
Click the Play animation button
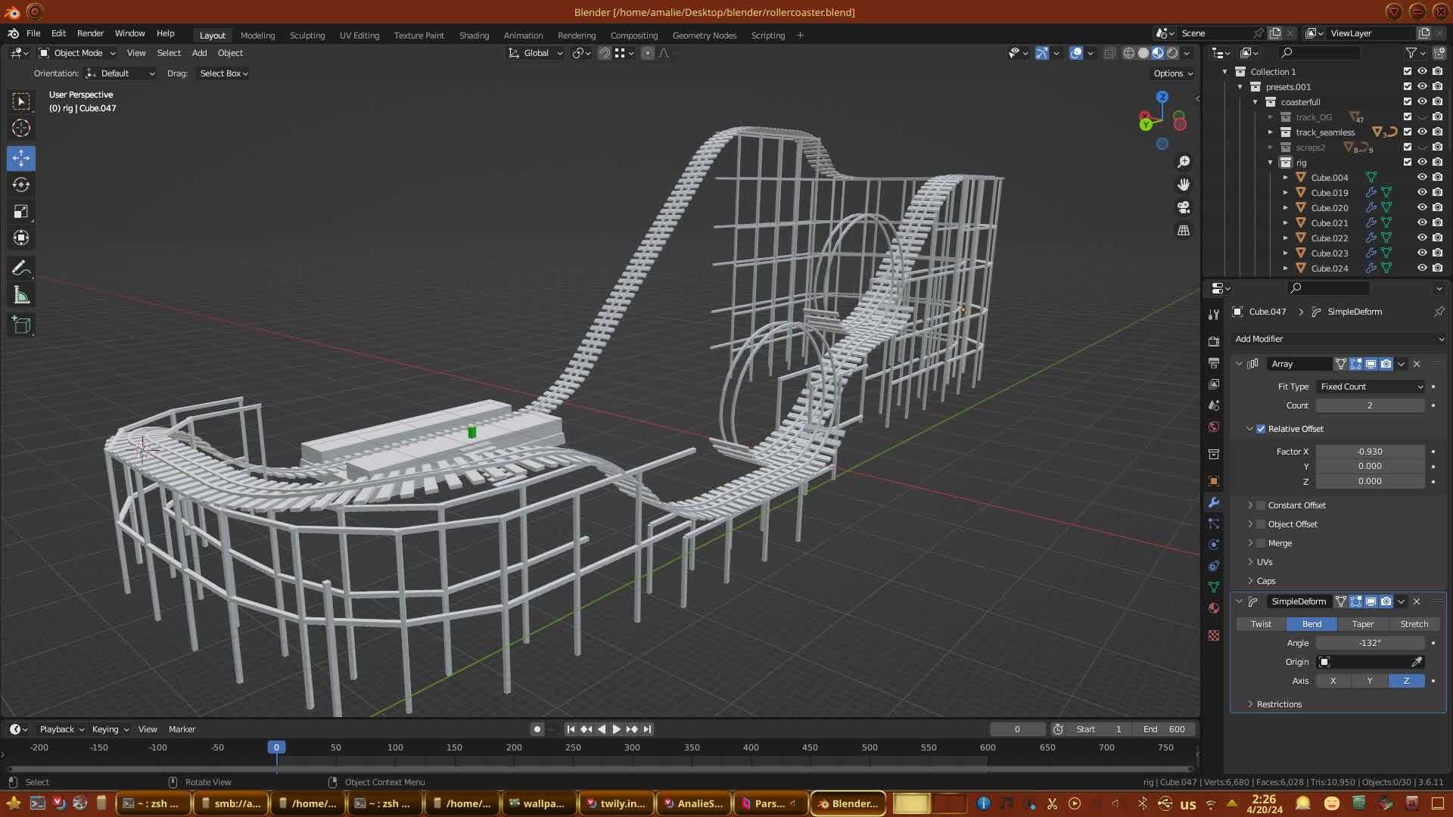pos(616,729)
